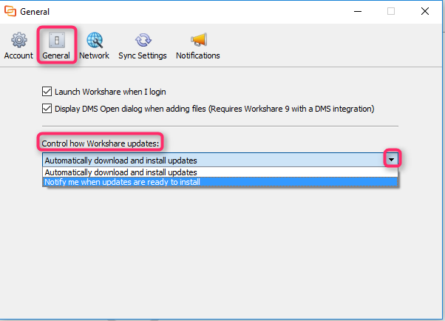
Task: Click the Control how Workshare updates label
Action: (101, 143)
